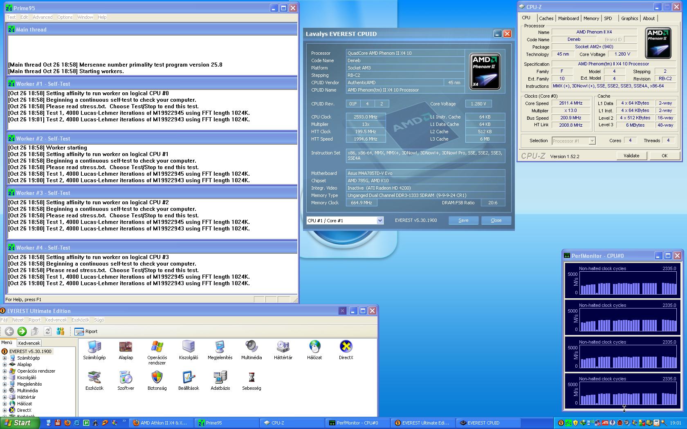Click the EVEREST back arrow button
Image resolution: width=687 pixels, height=429 pixels.
point(9,331)
